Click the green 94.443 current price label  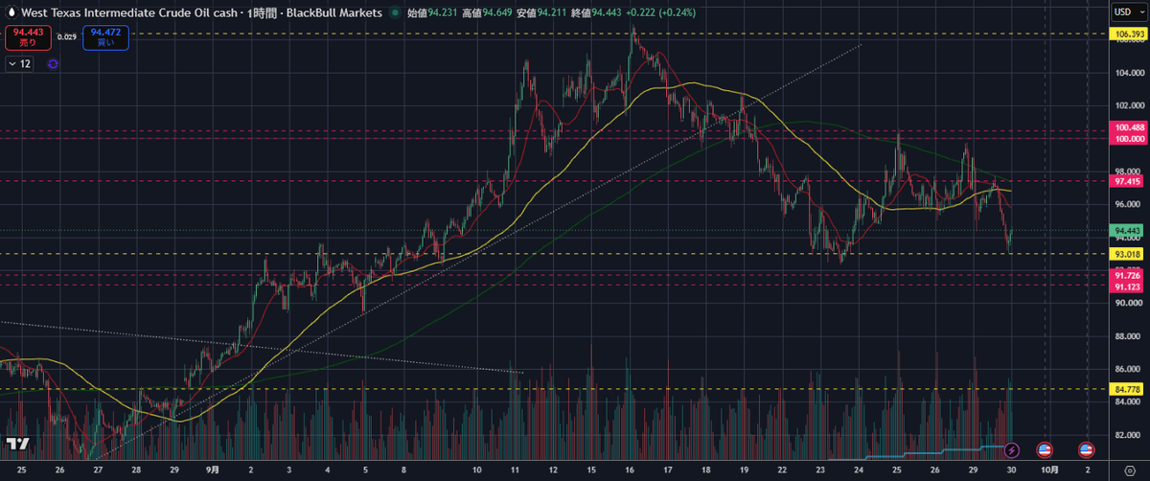[1128, 230]
